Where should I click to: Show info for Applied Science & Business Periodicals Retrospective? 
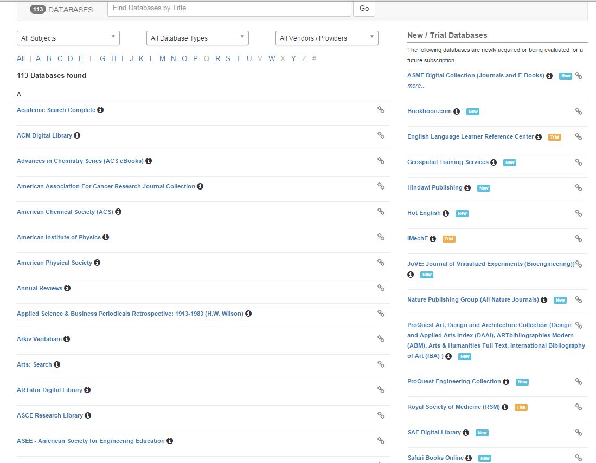[x=248, y=313]
